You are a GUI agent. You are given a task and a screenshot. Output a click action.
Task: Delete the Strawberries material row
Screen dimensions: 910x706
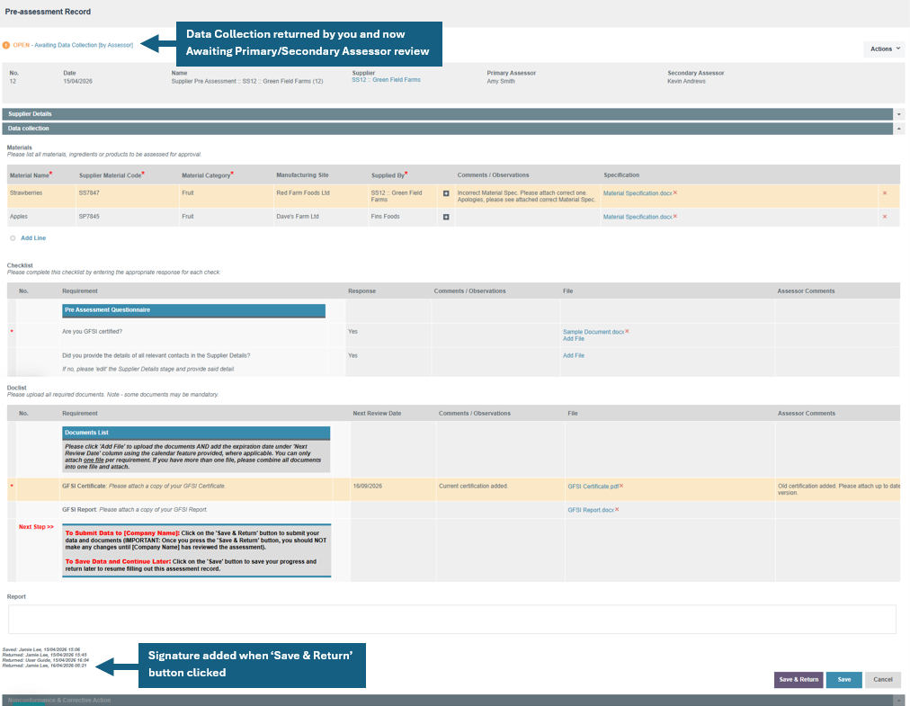point(885,193)
